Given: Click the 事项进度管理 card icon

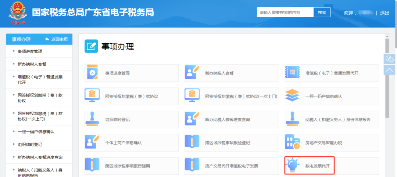Looking at the screenshot, I should click(x=92, y=72).
